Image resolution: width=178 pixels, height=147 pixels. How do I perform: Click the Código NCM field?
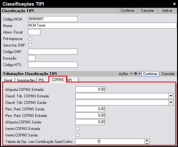coord(53,19)
